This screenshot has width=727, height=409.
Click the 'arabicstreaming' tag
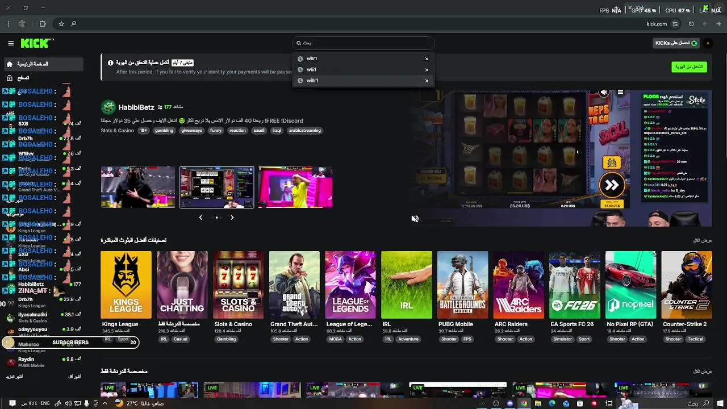coord(305,131)
